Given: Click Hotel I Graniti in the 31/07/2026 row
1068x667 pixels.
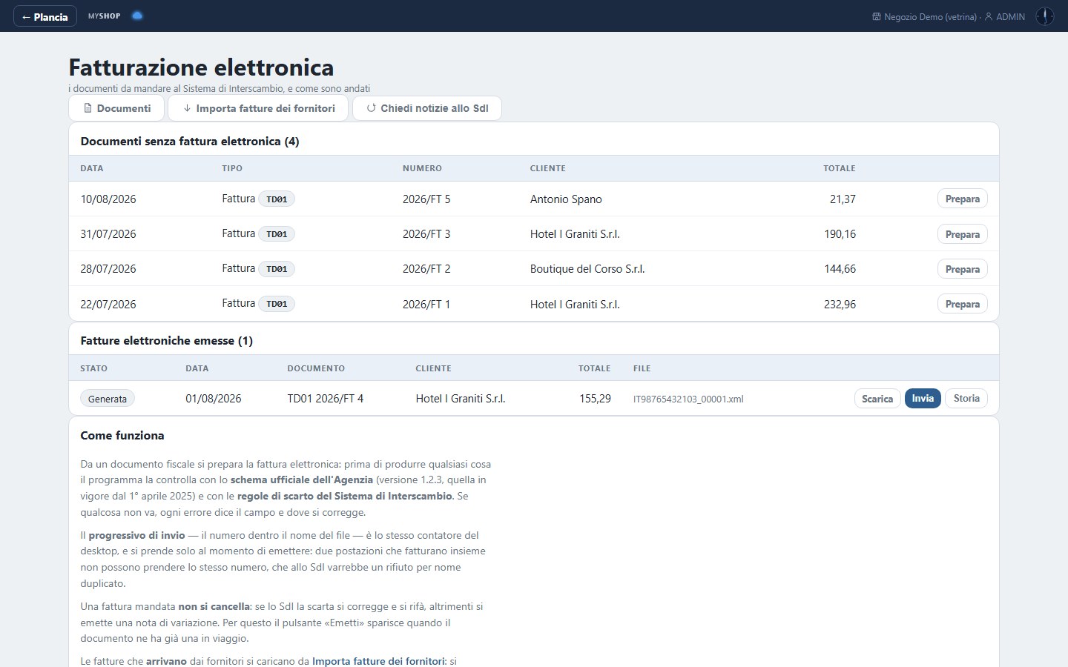Looking at the screenshot, I should 575,234.
